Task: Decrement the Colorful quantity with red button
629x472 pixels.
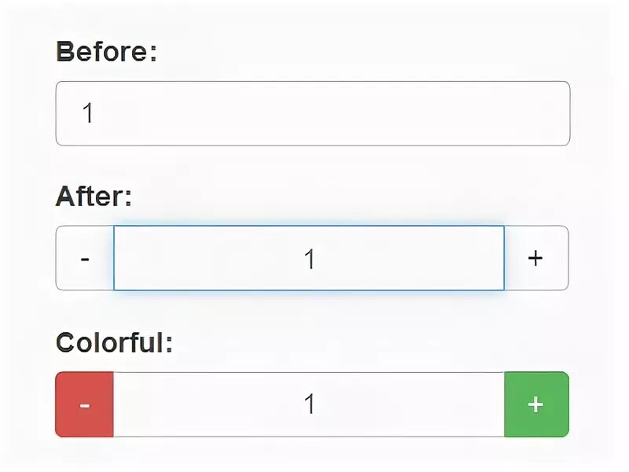Action: pos(85,404)
